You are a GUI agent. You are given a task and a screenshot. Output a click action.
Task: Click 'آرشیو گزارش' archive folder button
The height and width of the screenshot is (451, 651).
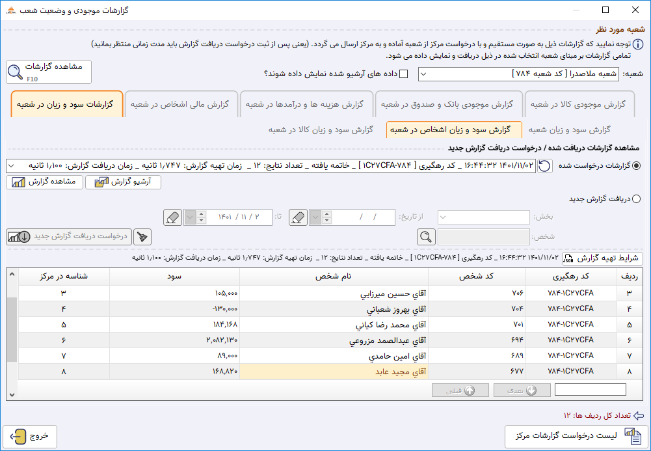coord(124,182)
